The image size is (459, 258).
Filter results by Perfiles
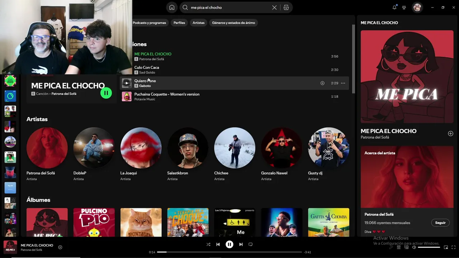coord(179,23)
